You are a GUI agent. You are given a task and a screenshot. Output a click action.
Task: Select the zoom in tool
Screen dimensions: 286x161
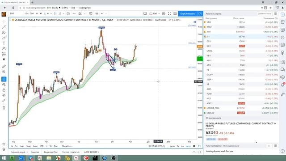4,72
